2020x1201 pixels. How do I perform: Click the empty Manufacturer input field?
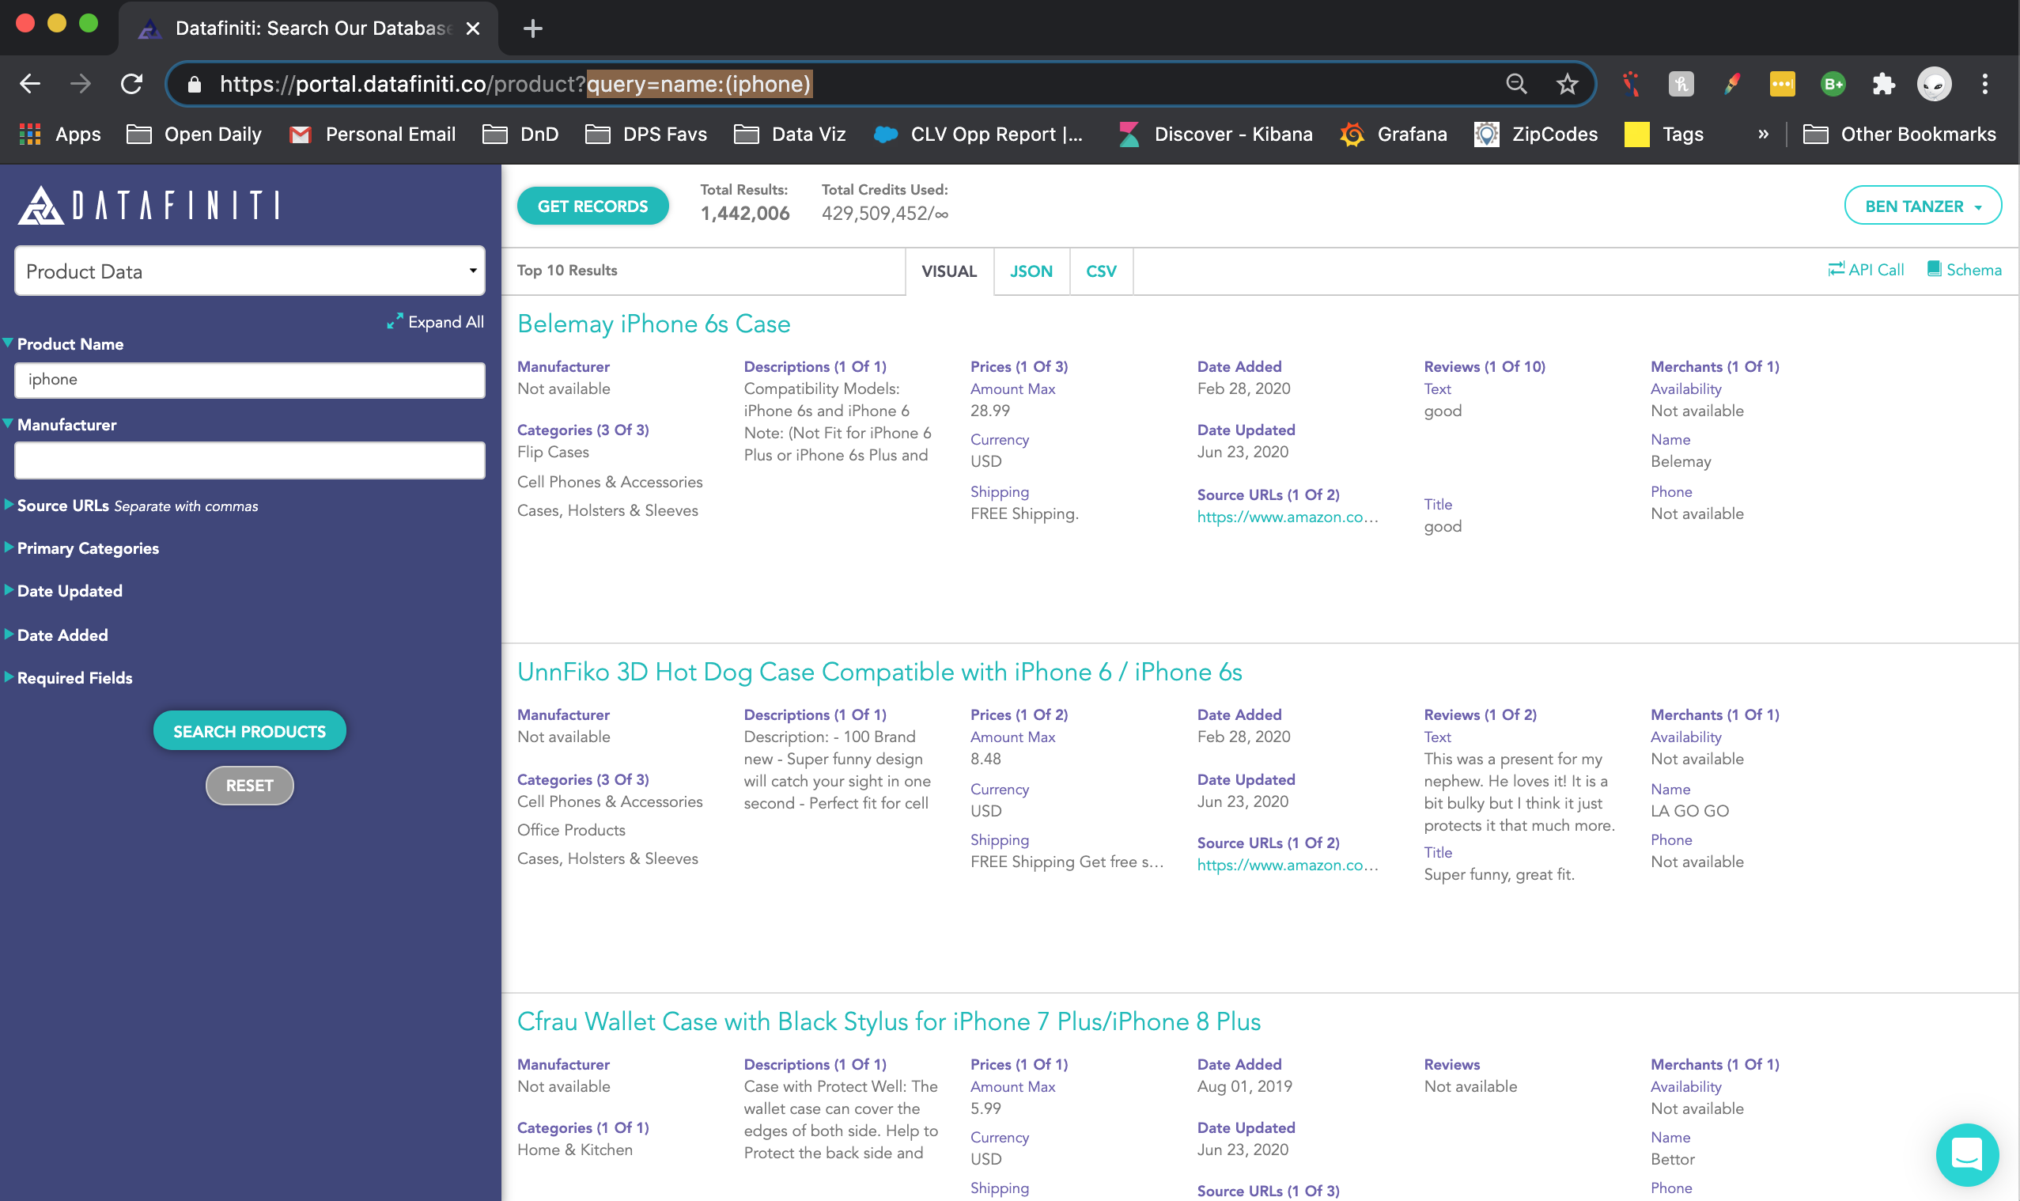249,460
